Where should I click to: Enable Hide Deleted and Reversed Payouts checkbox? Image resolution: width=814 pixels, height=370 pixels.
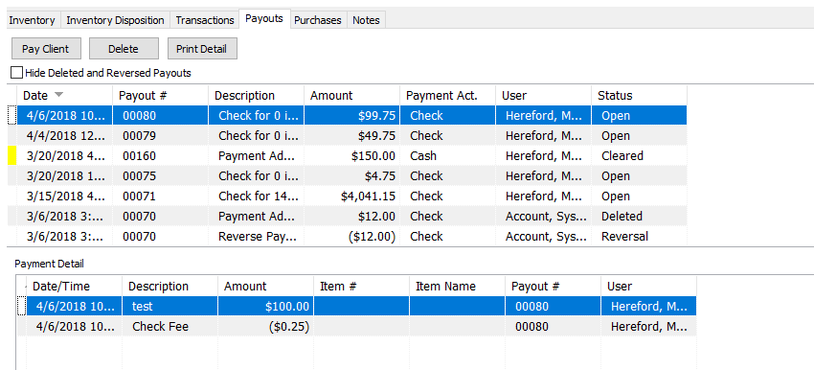[16, 73]
